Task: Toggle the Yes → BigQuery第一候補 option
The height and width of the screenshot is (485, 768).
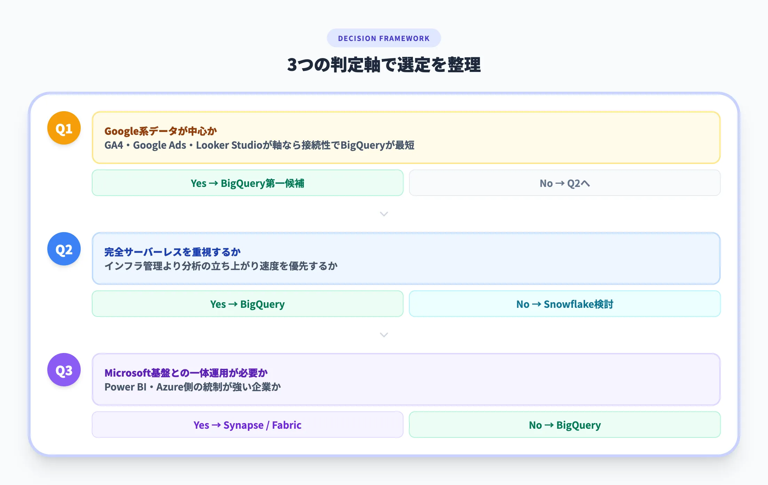Action: [247, 183]
